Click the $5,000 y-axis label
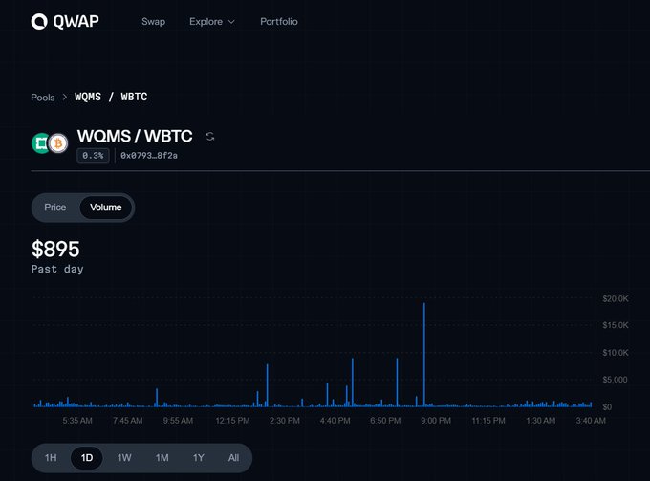This screenshot has width=650, height=481. click(615, 380)
